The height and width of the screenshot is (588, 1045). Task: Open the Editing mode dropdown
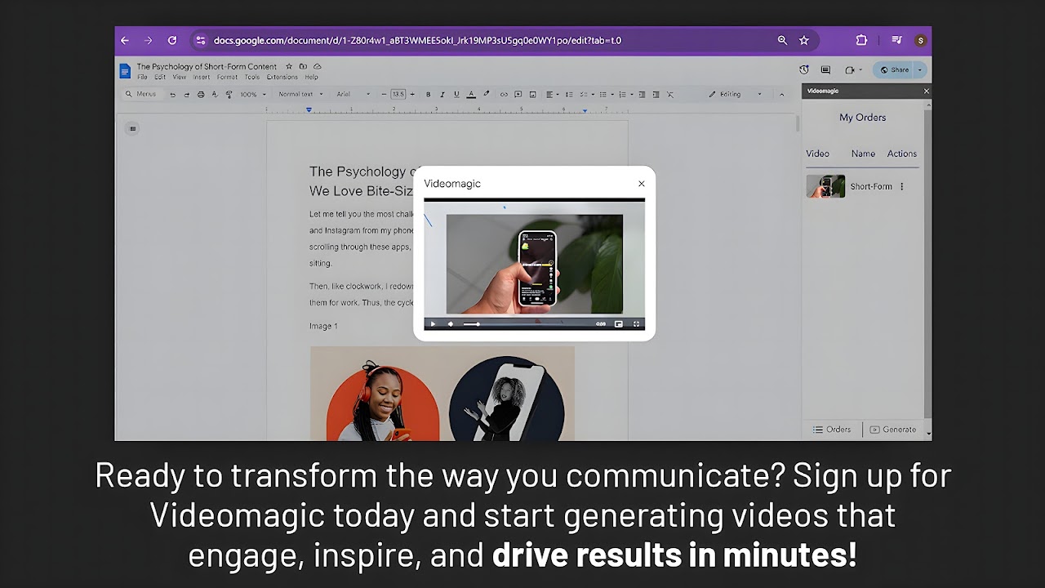click(x=735, y=95)
